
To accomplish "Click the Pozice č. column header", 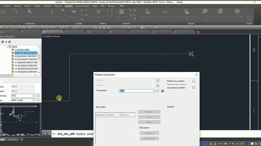I will click(128, 115).
